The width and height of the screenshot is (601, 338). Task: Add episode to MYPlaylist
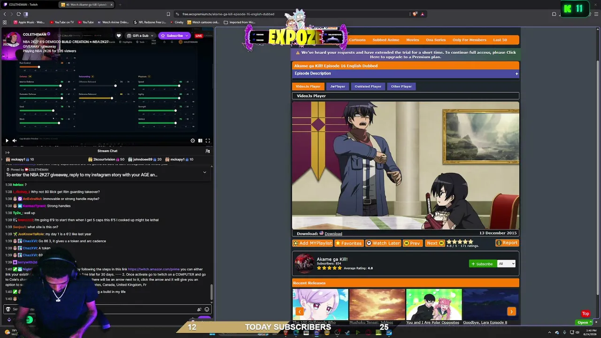[313, 243]
